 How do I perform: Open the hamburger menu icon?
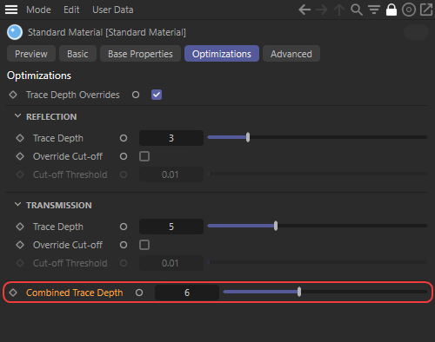[x=11, y=10]
